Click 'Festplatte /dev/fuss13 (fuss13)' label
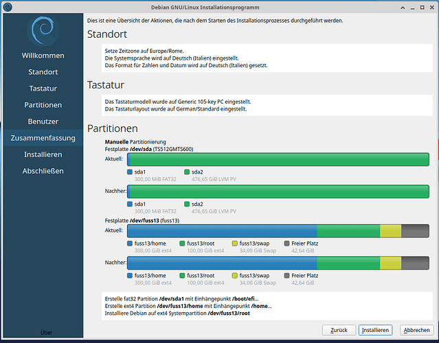The width and height of the screenshot is (439, 343). [142, 221]
